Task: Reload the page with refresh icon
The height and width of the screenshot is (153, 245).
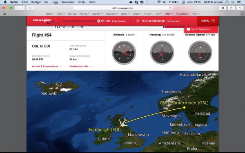Action: (x=170, y=8)
